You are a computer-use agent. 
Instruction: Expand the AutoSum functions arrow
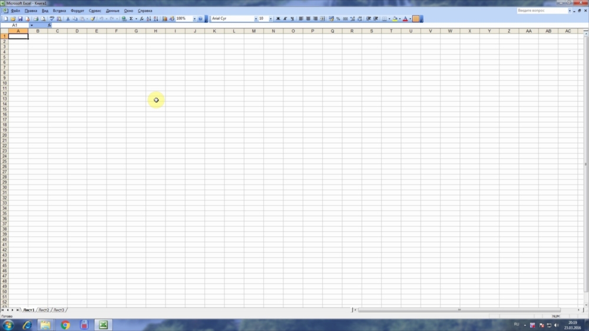click(x=136, y=19)
